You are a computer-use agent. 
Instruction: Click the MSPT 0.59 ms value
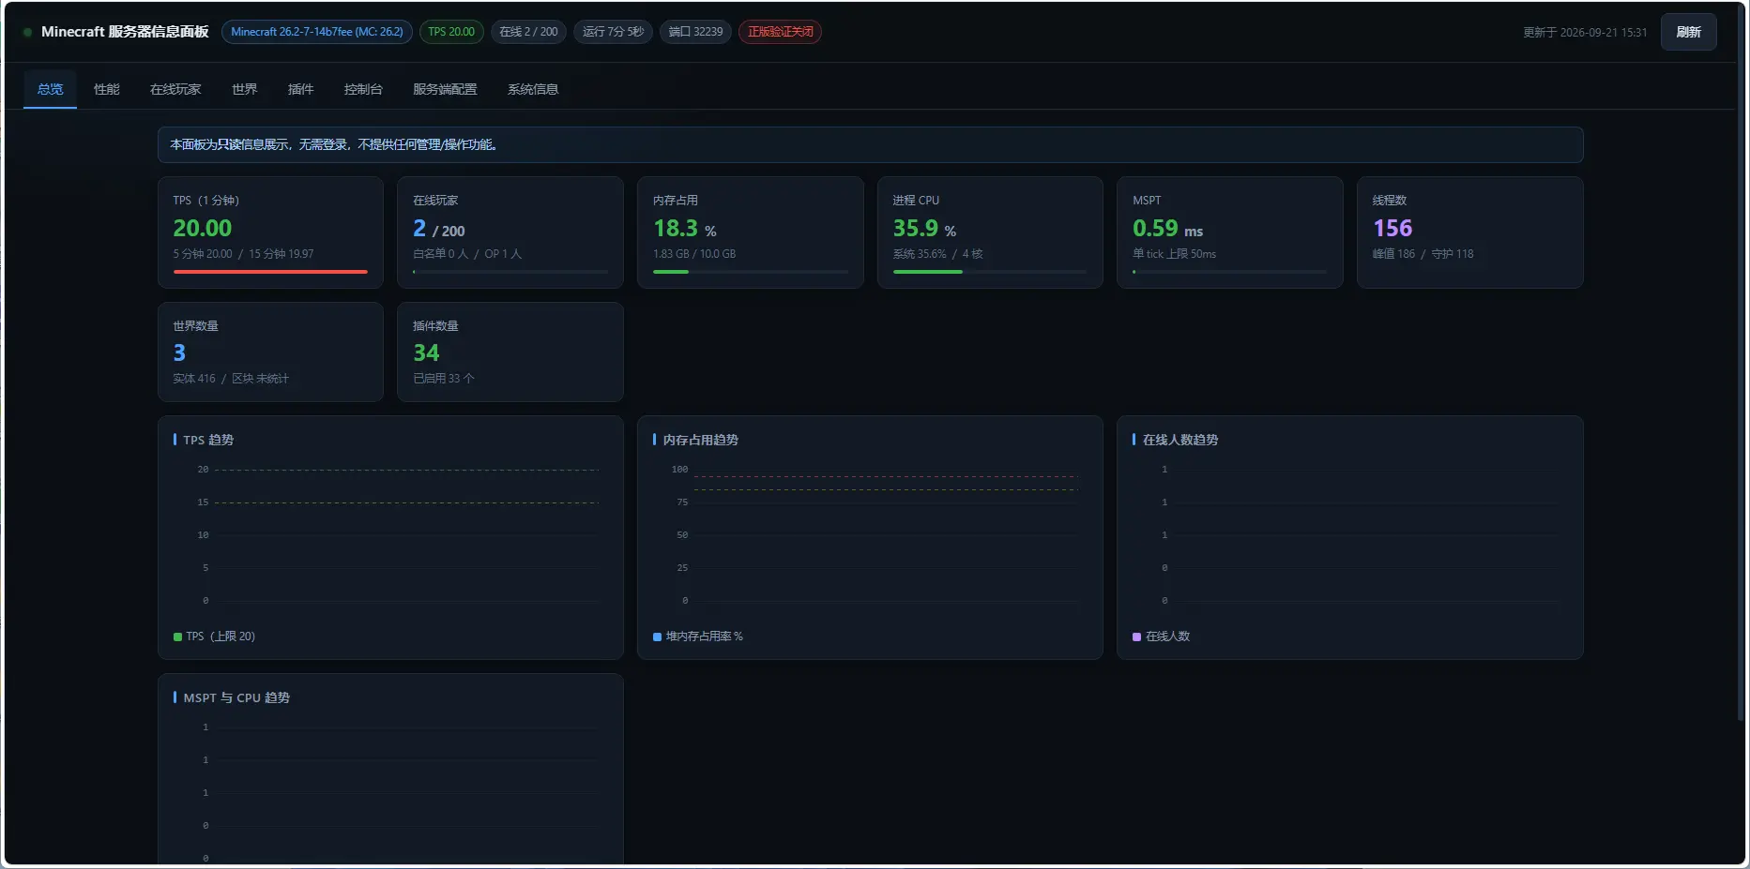[1167, 228]
